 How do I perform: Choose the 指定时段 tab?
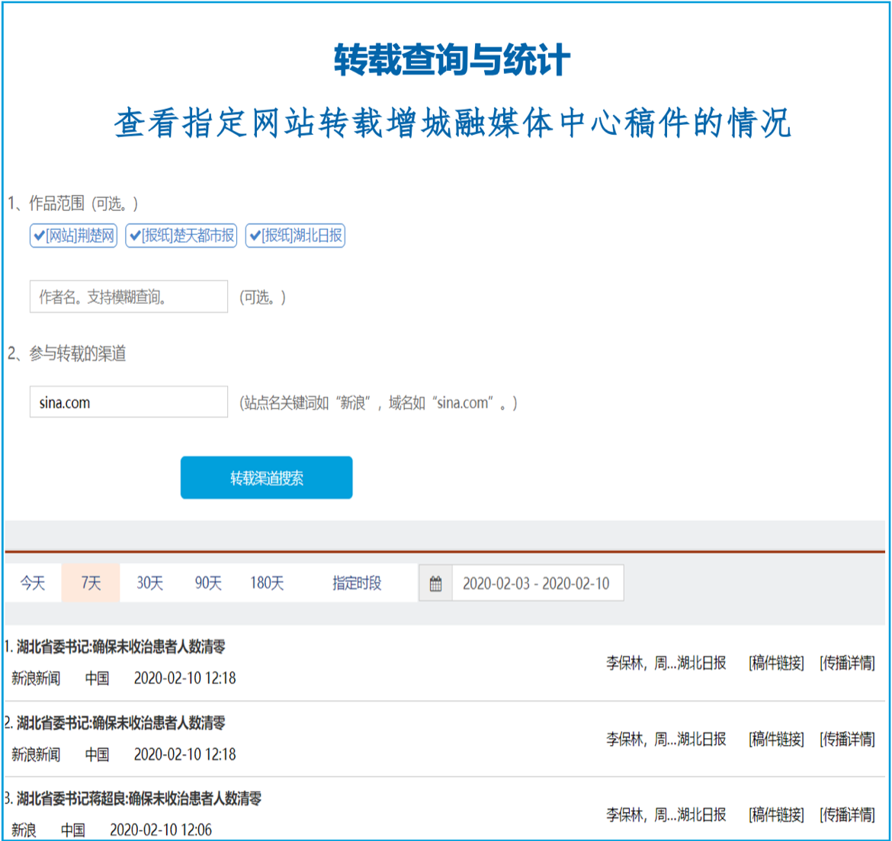click(357, 583)
